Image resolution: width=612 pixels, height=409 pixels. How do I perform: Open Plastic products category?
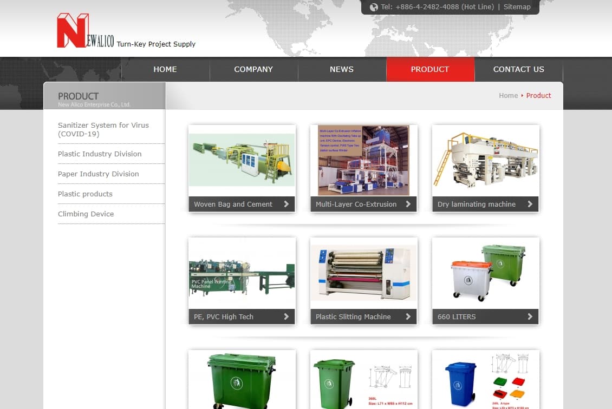(85, 194)
